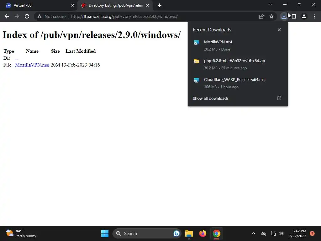Launch Firefox from the taskbar

point(203,233)
